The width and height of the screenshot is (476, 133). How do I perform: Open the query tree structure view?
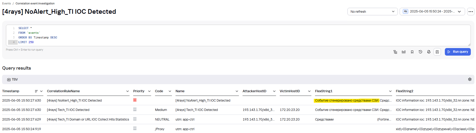(x=395, y=52)
